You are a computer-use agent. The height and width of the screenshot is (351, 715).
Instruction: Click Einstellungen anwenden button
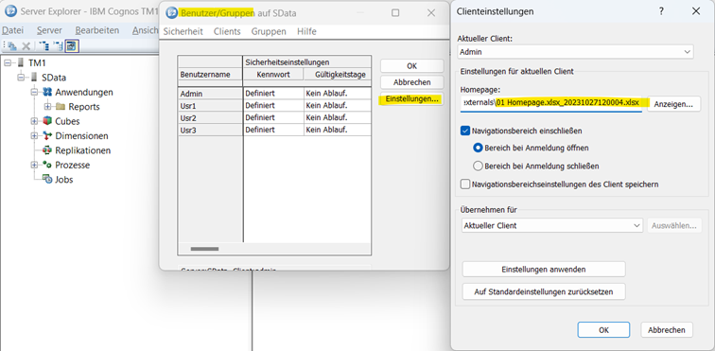click(544, 270)
